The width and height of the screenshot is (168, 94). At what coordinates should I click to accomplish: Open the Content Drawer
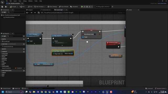pyautogui.click(x=6, y=89)
